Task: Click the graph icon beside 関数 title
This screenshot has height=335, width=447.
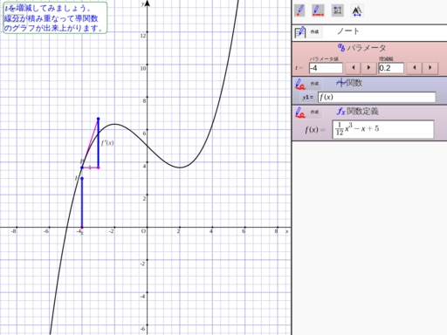Action: click(341, 83)
